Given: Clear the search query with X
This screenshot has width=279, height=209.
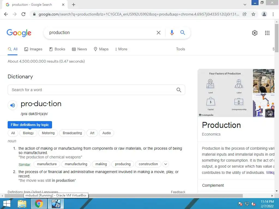Looking at the screenshot, I should tap(159, 33).
